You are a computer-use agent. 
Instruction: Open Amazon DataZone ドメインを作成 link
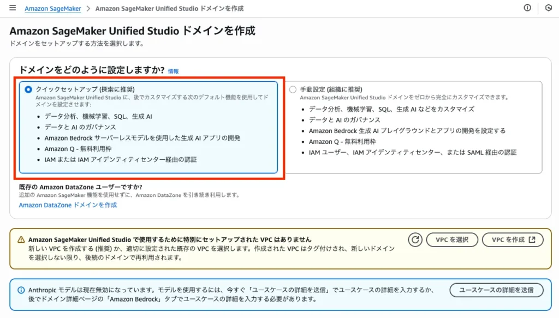point(68,205)
